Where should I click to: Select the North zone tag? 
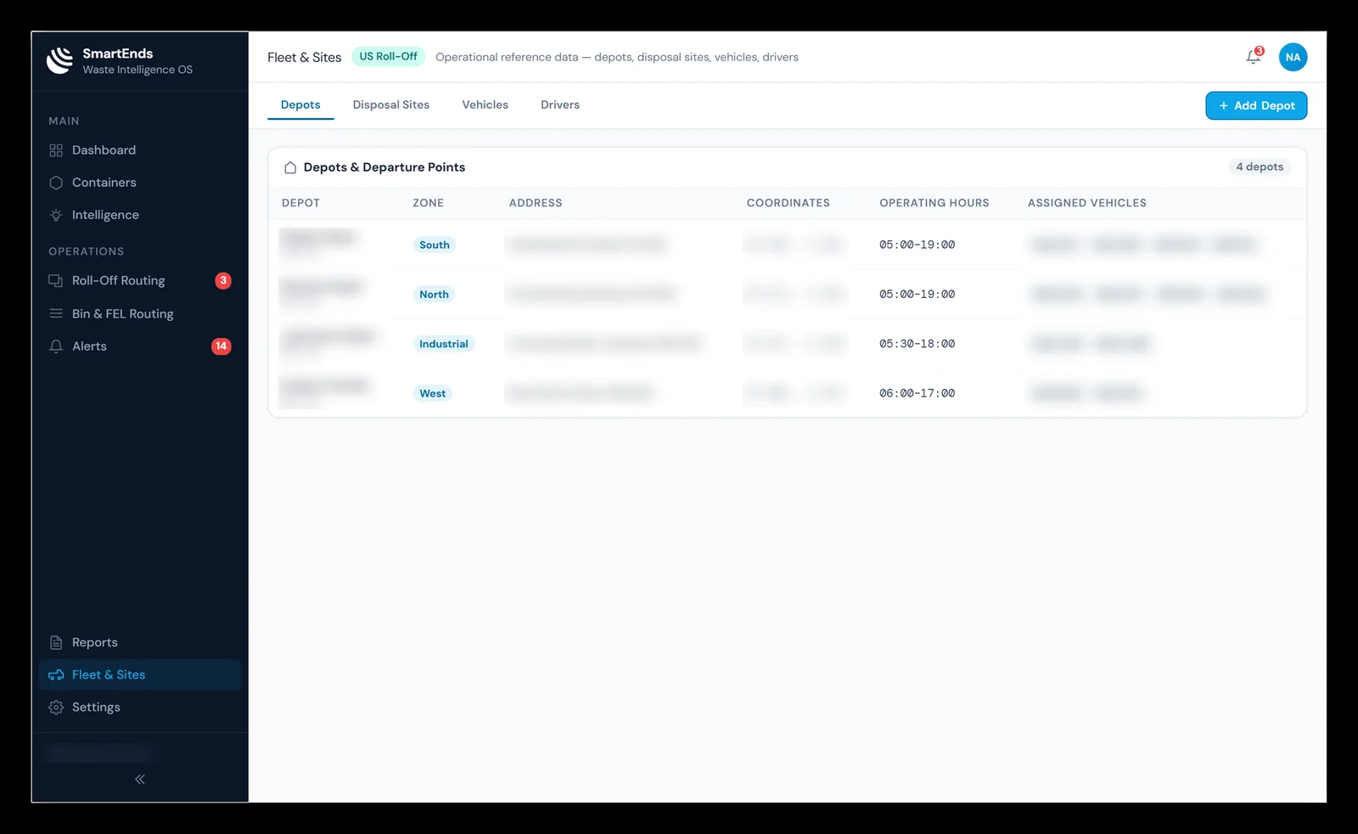(x=434, y=294)
